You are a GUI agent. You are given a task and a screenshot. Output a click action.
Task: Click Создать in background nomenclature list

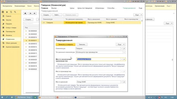click(x=28, y=20)
